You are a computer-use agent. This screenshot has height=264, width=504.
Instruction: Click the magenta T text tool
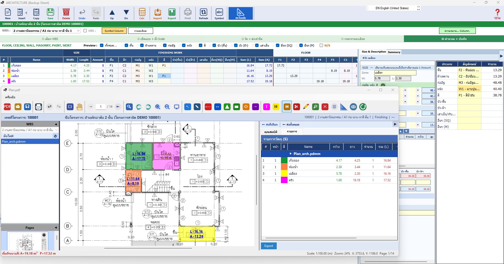(x=266, y=107)
